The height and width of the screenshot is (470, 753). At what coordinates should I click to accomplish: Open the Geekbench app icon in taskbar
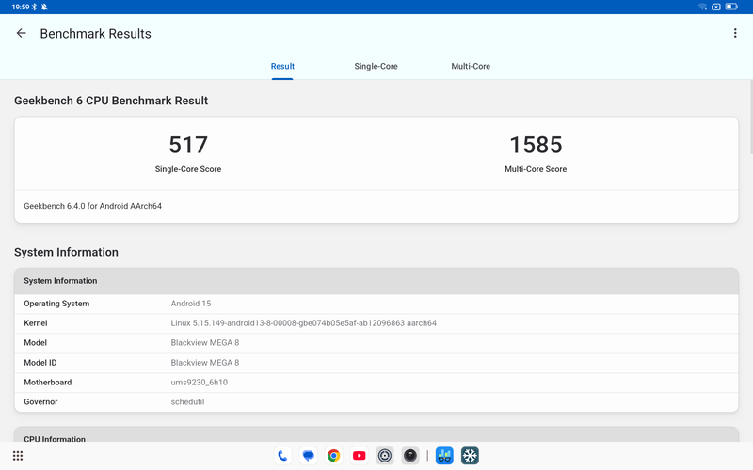[x=444, y=456]
